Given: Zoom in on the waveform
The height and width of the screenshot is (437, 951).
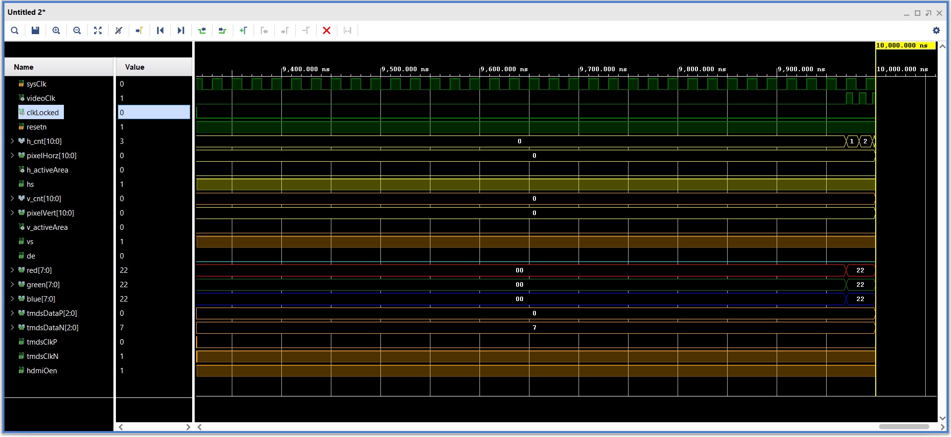Looking at the screenshot, I should pyautogui.click(x=56, y=31).
